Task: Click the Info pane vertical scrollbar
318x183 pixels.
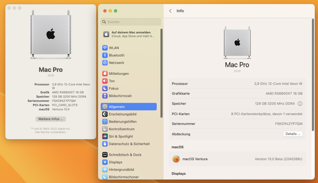Action: (x=313, y=75)
